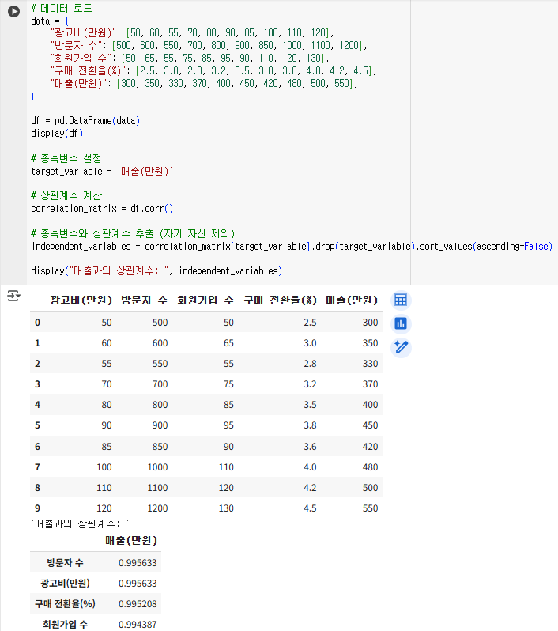Generate code with AI pencil icon
558x631 pixels.
(x=401, y=347)
